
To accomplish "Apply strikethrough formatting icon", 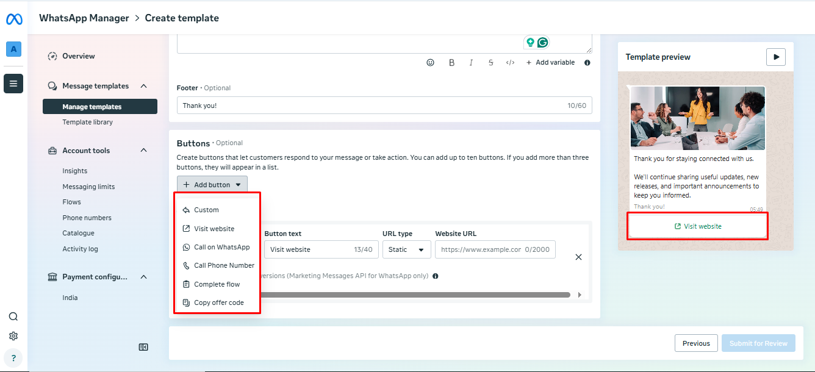I will pos(490,62).
